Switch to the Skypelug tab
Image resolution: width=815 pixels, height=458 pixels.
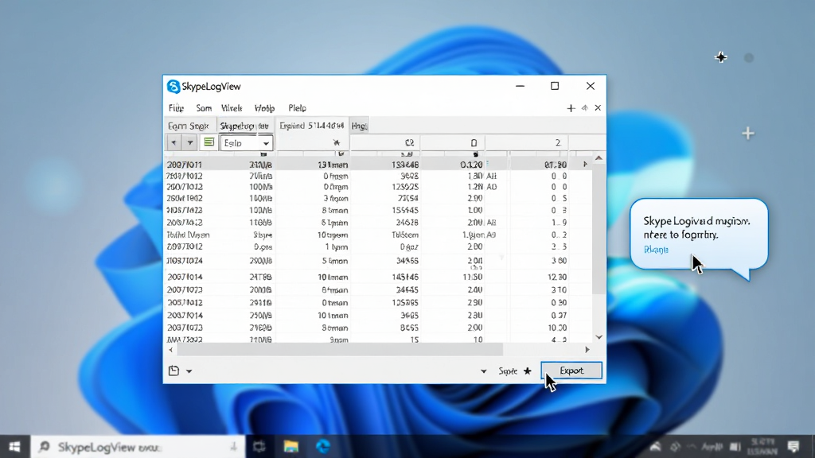click(x=244, y=126)
